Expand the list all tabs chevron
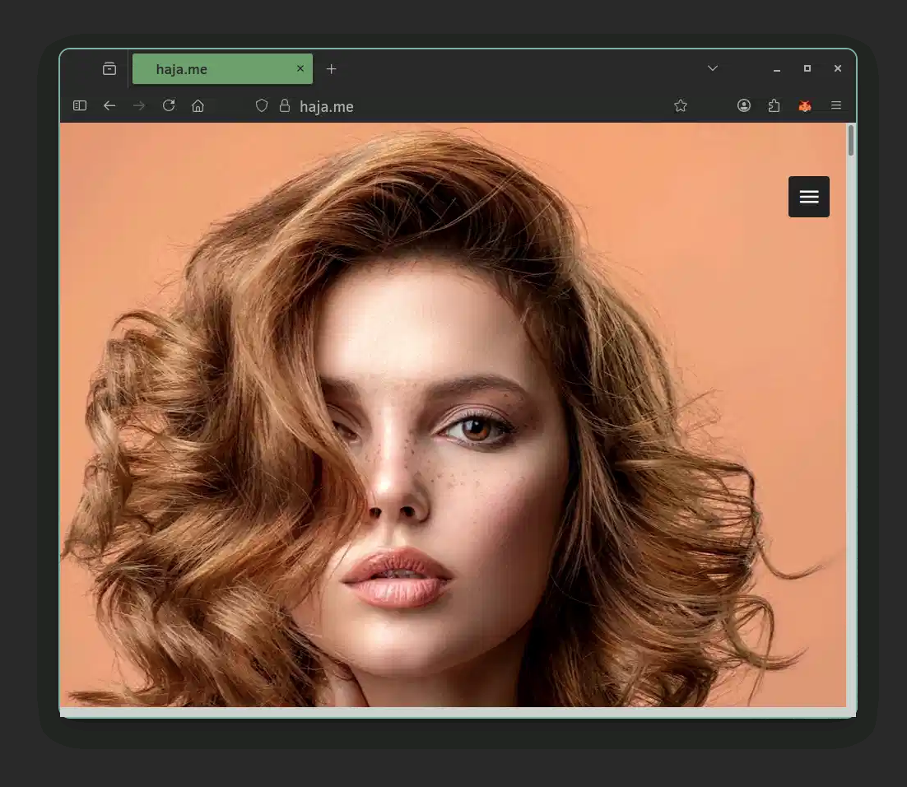 (713, 68)
